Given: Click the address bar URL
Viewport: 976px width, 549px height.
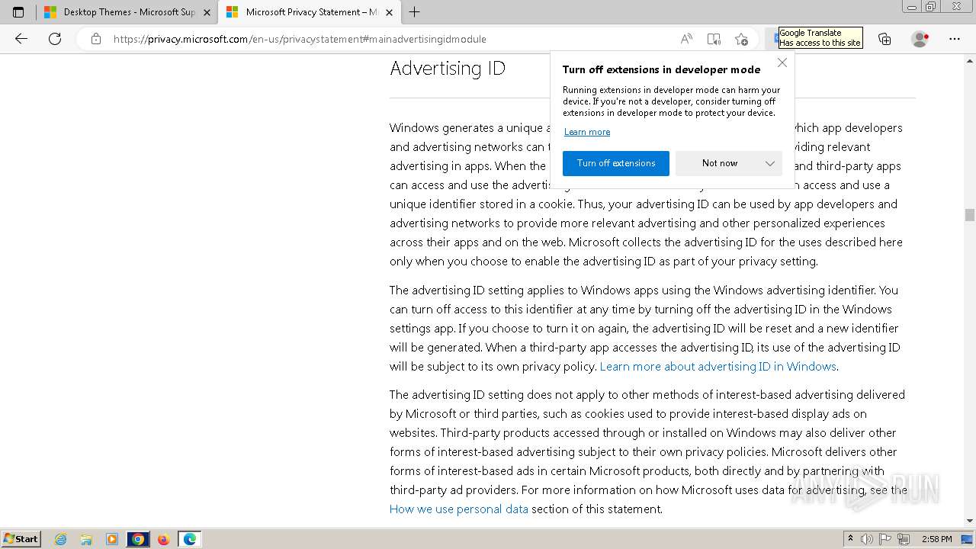Looking at the screenshot, I should coord(300,39).
